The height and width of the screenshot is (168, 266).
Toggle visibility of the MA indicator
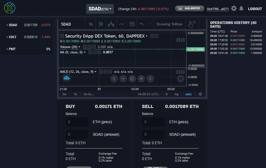(x=90, y=52)
